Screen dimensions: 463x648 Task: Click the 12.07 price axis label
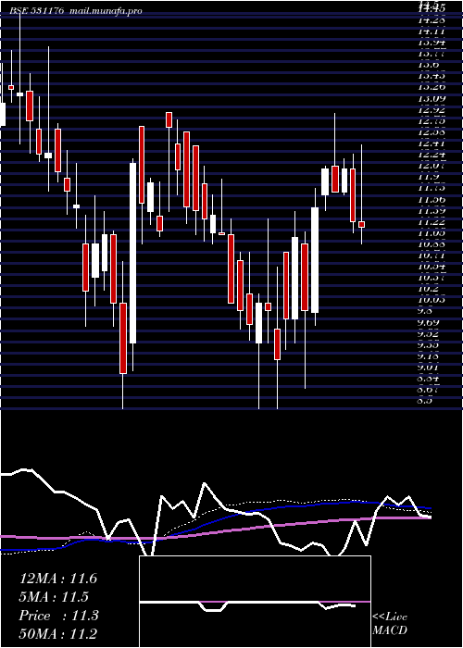432,166
